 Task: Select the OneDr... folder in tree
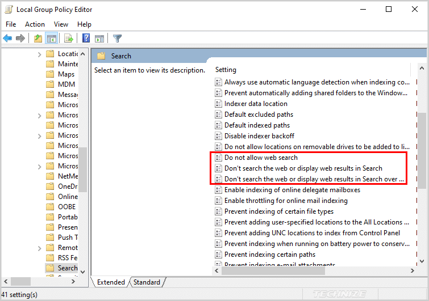67,186
